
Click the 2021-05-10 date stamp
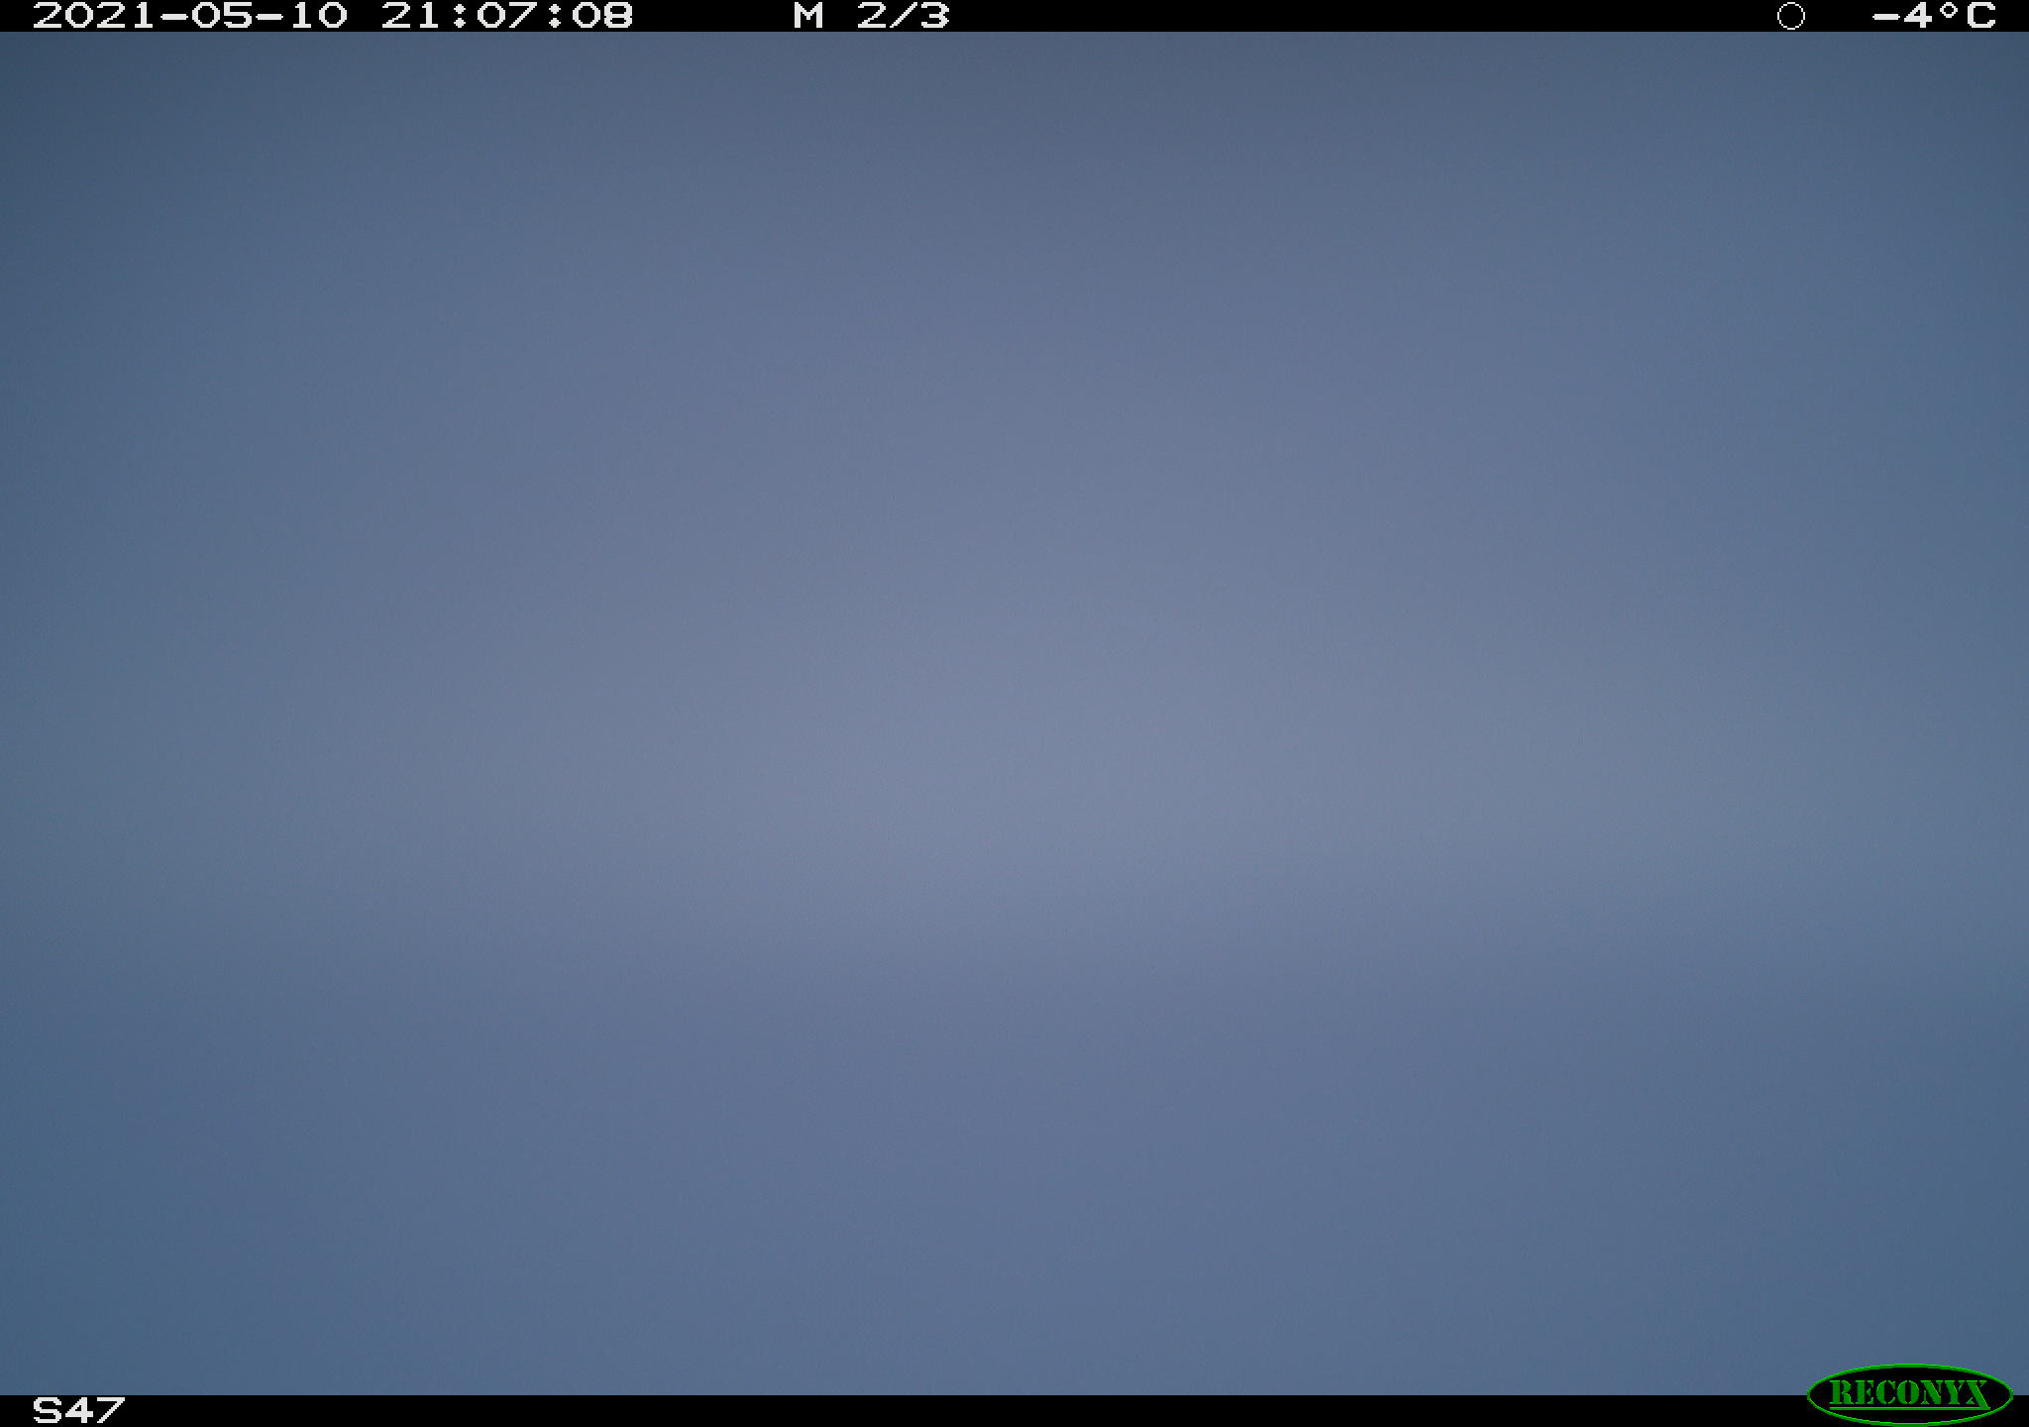click(190, 16)
